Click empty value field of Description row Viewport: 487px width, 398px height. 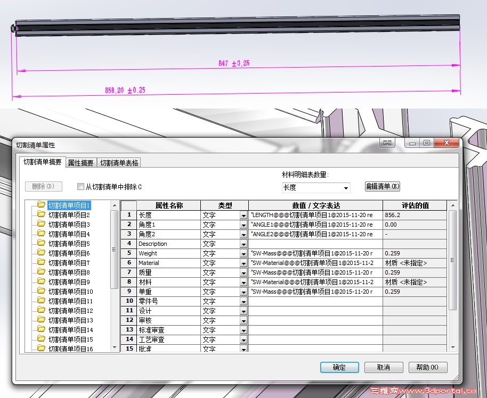coord(315,244)
